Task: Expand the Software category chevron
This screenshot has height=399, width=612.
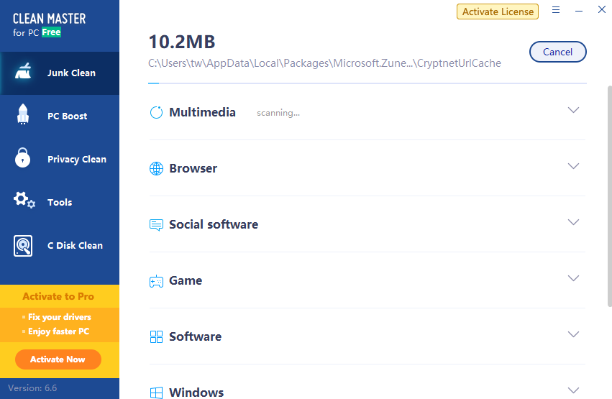Action: pos(573,334)
